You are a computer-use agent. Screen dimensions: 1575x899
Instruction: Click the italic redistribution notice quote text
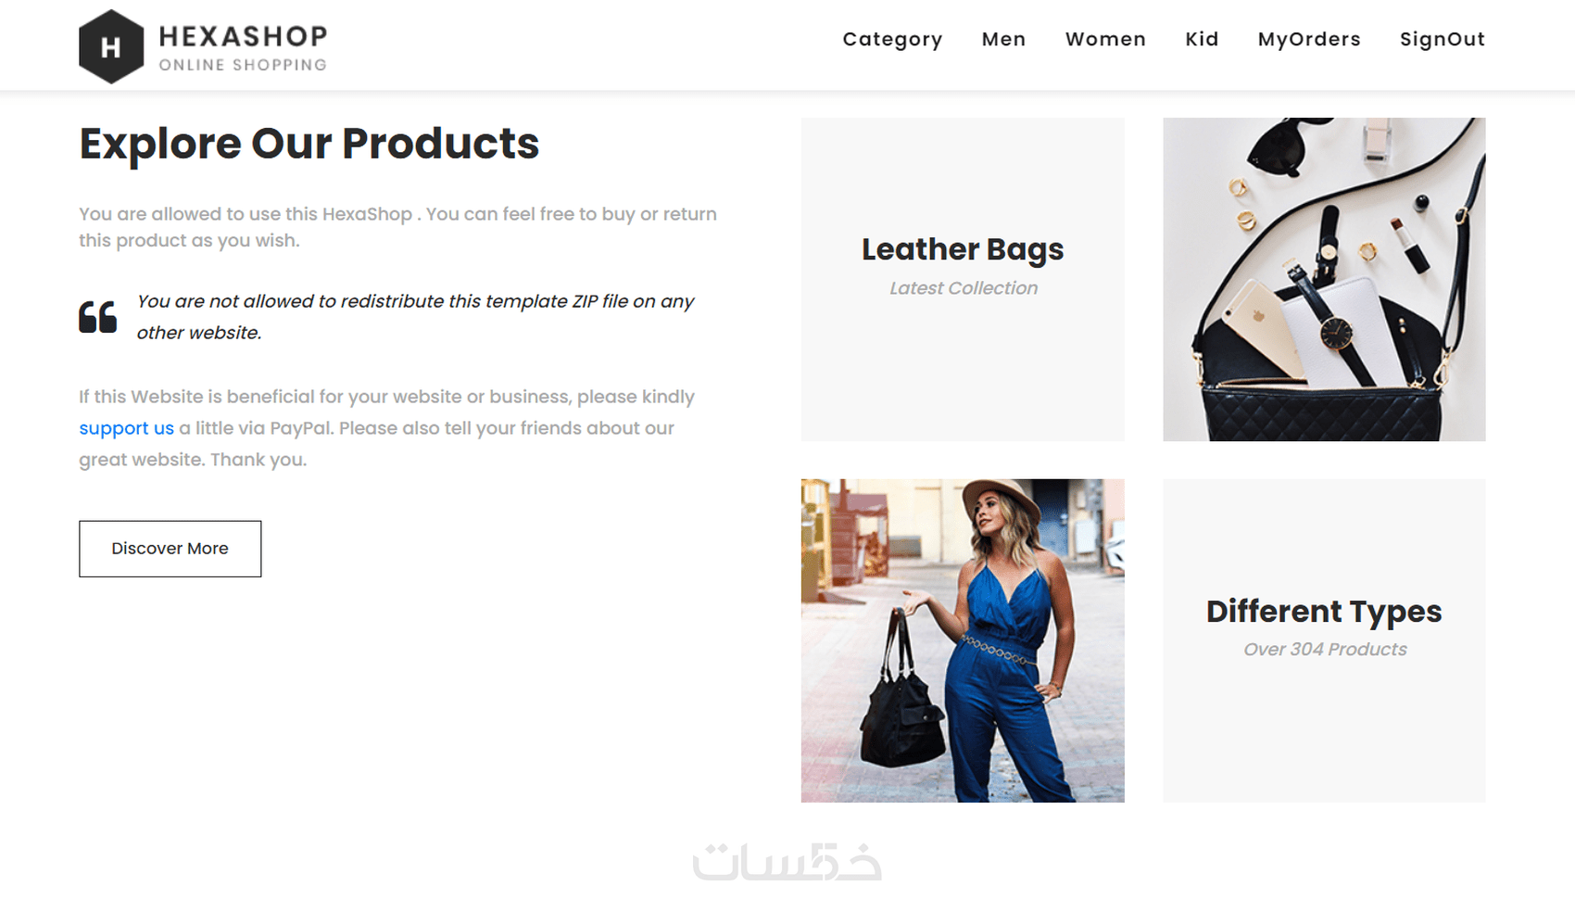[x=415, y=317]
